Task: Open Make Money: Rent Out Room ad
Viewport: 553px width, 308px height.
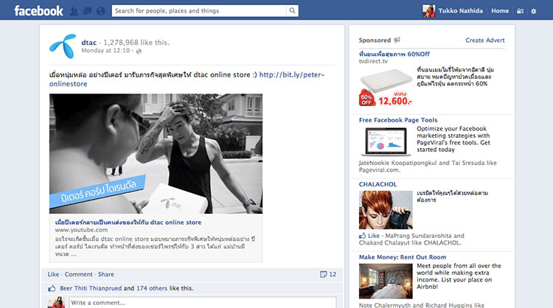Action: [x=403, y=257]
